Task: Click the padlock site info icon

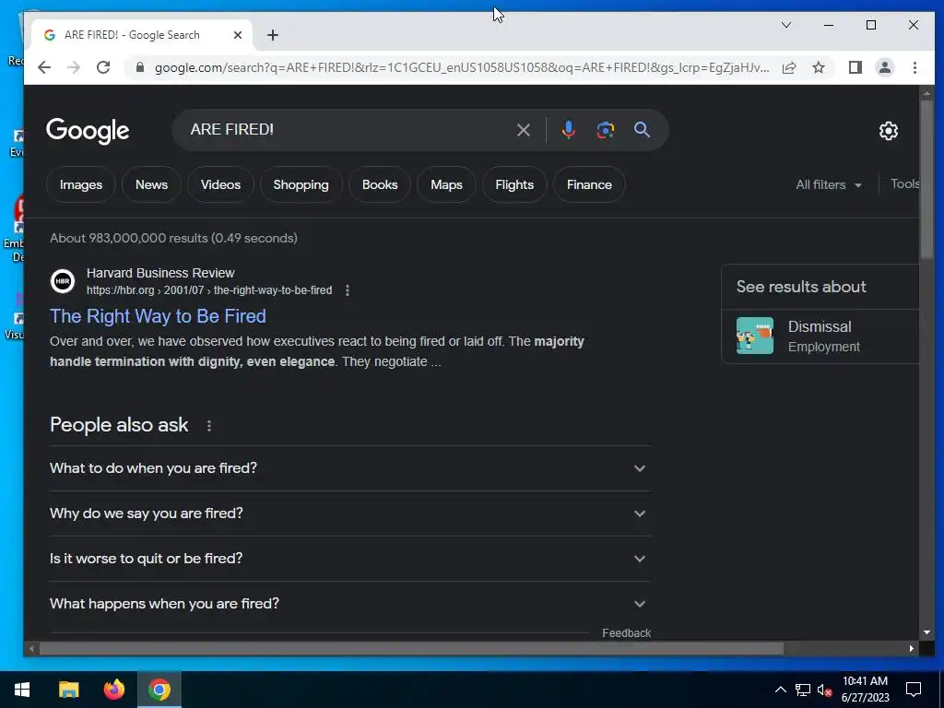Action: 140,67
